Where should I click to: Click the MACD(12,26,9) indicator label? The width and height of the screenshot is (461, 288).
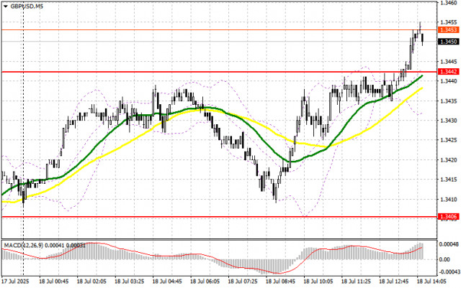pos(45,245)
